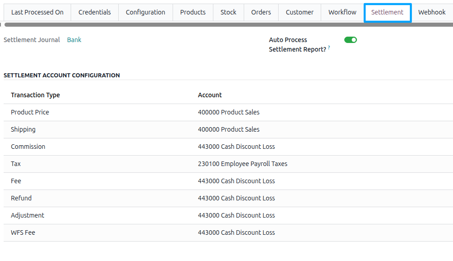Click the Shipping row's Product Sales account
This screenshot has width=453, height=261.
pos(228,129)
